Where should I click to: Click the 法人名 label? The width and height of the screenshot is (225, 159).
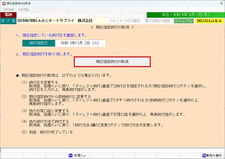(8, 21)
